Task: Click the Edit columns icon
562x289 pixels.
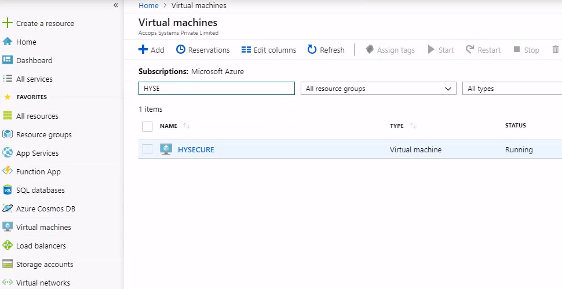Action: [246, 50]
